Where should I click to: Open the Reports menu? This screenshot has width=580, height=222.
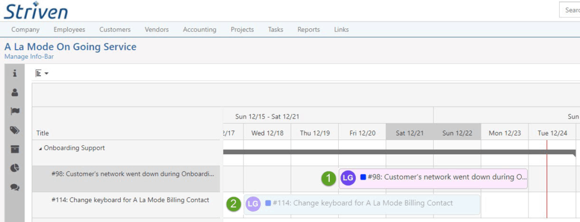[x=309, y=29]
